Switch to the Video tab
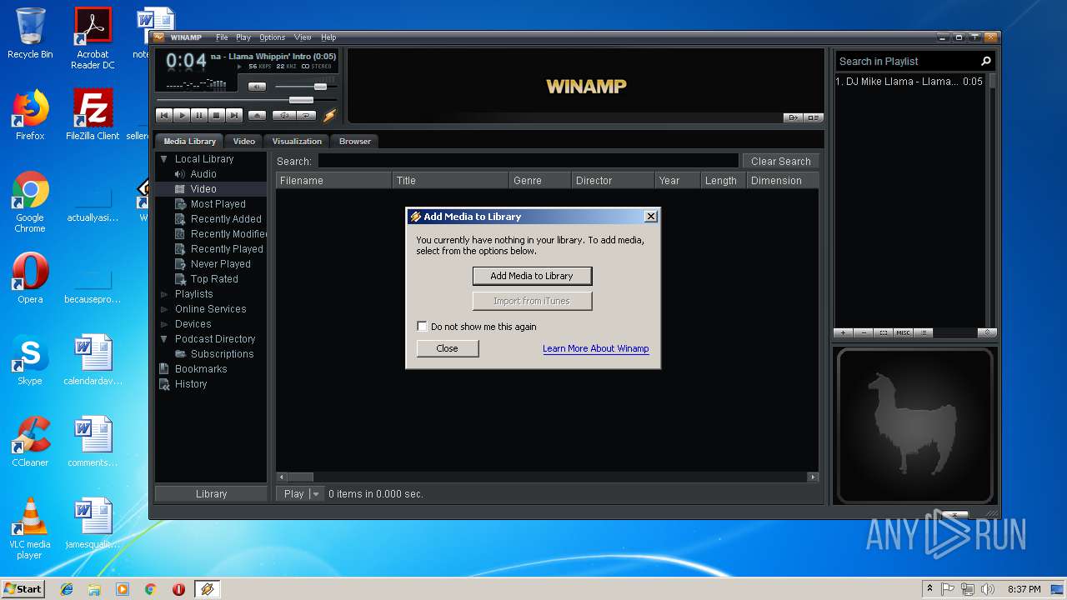The width and height of the screenshot is (1067, 600). click(x=244, y=142)
